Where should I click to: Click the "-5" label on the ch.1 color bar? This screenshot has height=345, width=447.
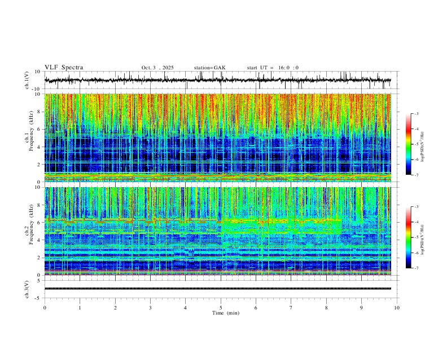point(416,144)
